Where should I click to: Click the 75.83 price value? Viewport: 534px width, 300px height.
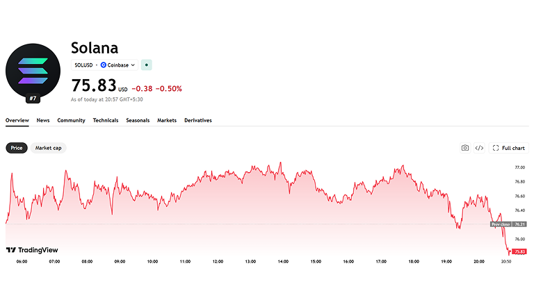click(x=94, y=85)
